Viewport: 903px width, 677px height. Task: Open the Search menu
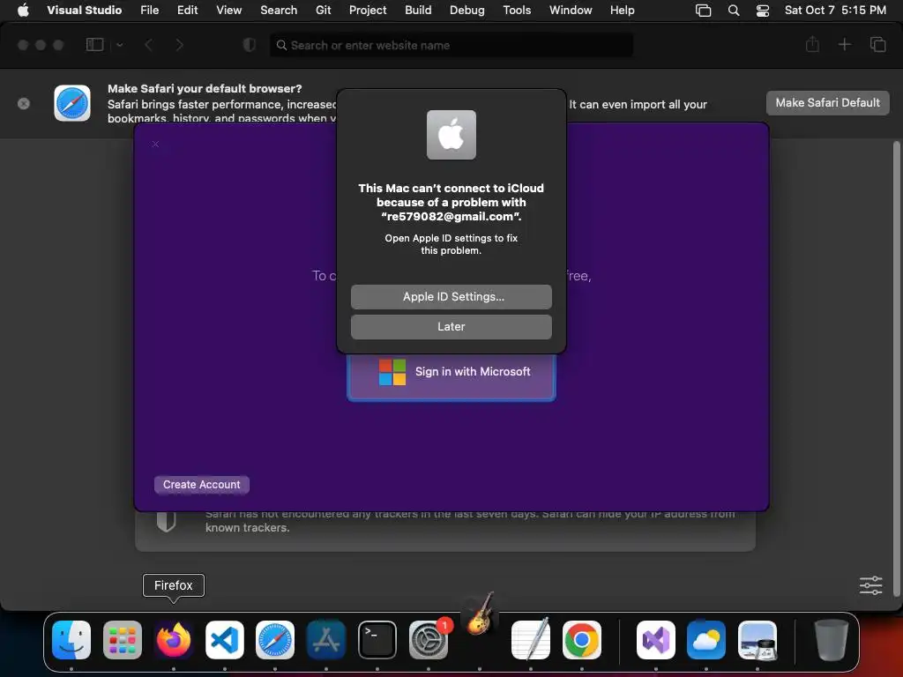(279, 11)
